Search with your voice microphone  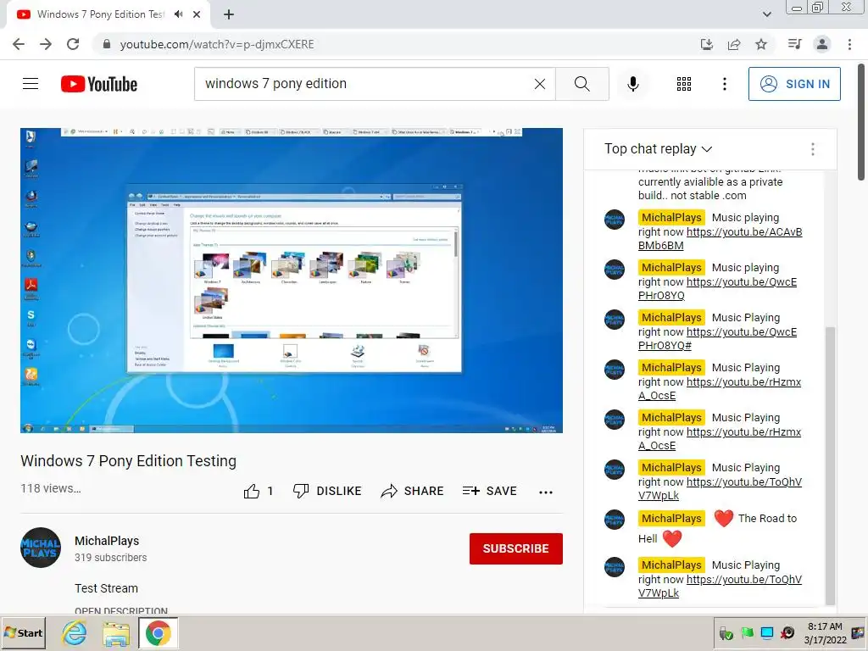click(x=632, y=84)
